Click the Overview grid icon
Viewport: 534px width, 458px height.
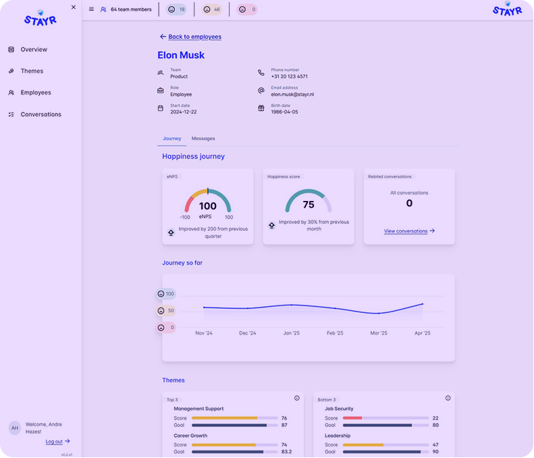[x=11, y=49]
